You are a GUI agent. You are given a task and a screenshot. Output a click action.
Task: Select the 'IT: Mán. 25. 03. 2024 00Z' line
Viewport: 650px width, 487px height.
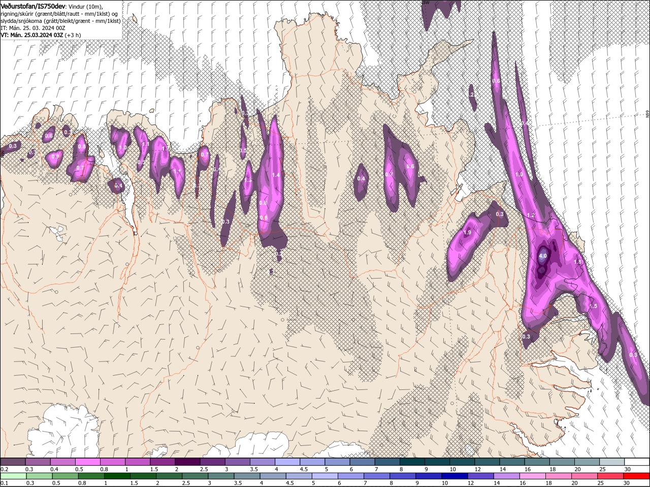[x=33, y=27]
